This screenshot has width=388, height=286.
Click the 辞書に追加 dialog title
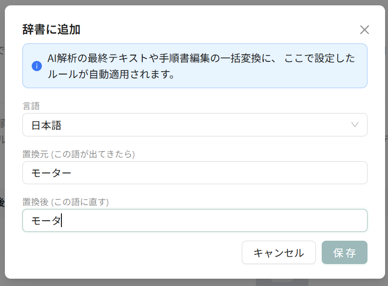(x=51, y=29)
